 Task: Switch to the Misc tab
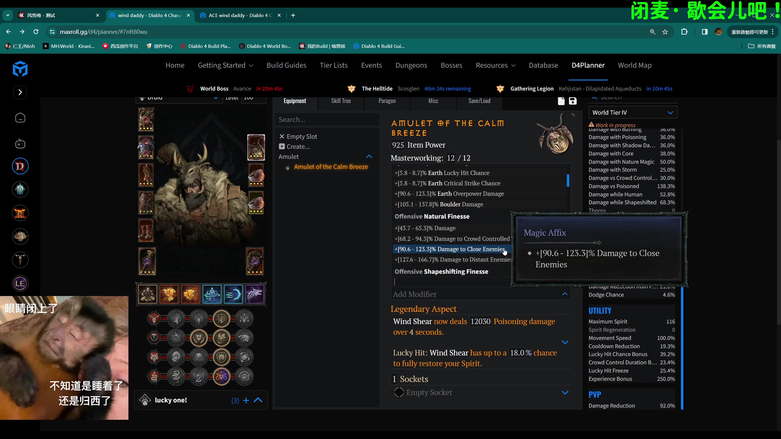433,101
